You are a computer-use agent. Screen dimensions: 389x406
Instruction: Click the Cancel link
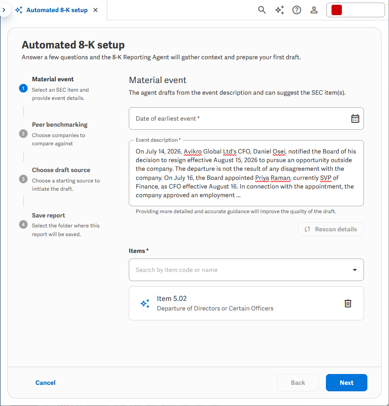coord(45,383)
